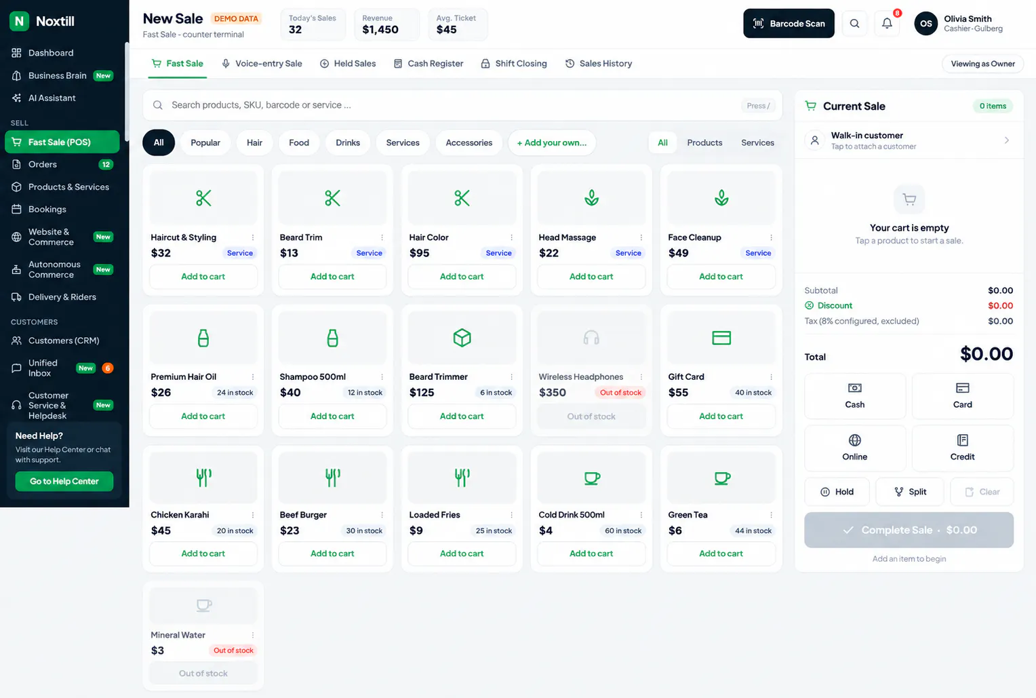1036x698 pixels.
Task: Open Customers (CRM) in sidebar
Action: [x=62, y=341]
